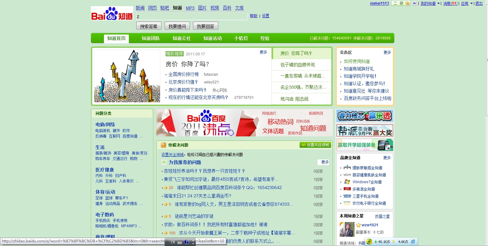
Task: Open the 知道团队 navigation tab
Action: [x=151, y=38]
